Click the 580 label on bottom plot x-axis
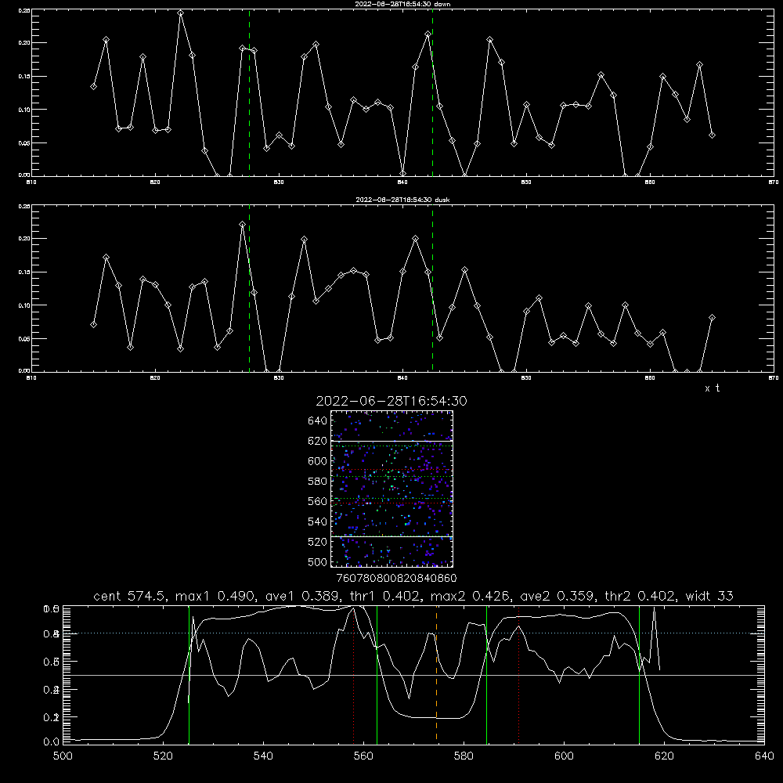The width and height of the screenshot is (783, 783). [x=464, y=756]
